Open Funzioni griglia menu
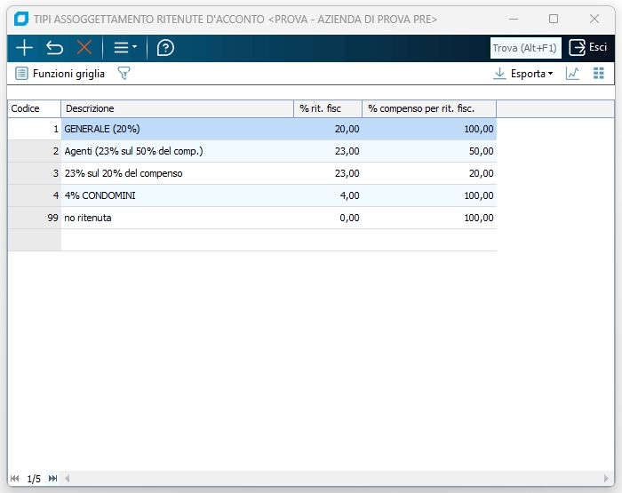The image size is (622, 493). 60,74
